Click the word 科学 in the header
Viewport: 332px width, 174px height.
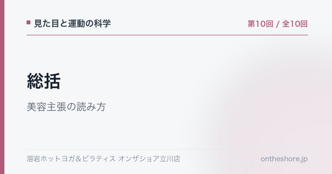(x=102, y=23)
